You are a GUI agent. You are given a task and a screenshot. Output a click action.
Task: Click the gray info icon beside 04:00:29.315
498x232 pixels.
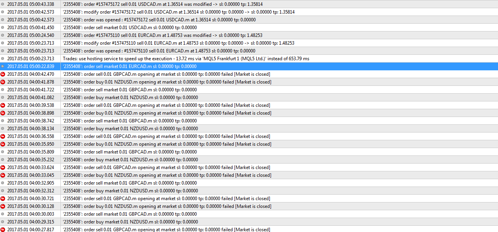tap(3, 222)
